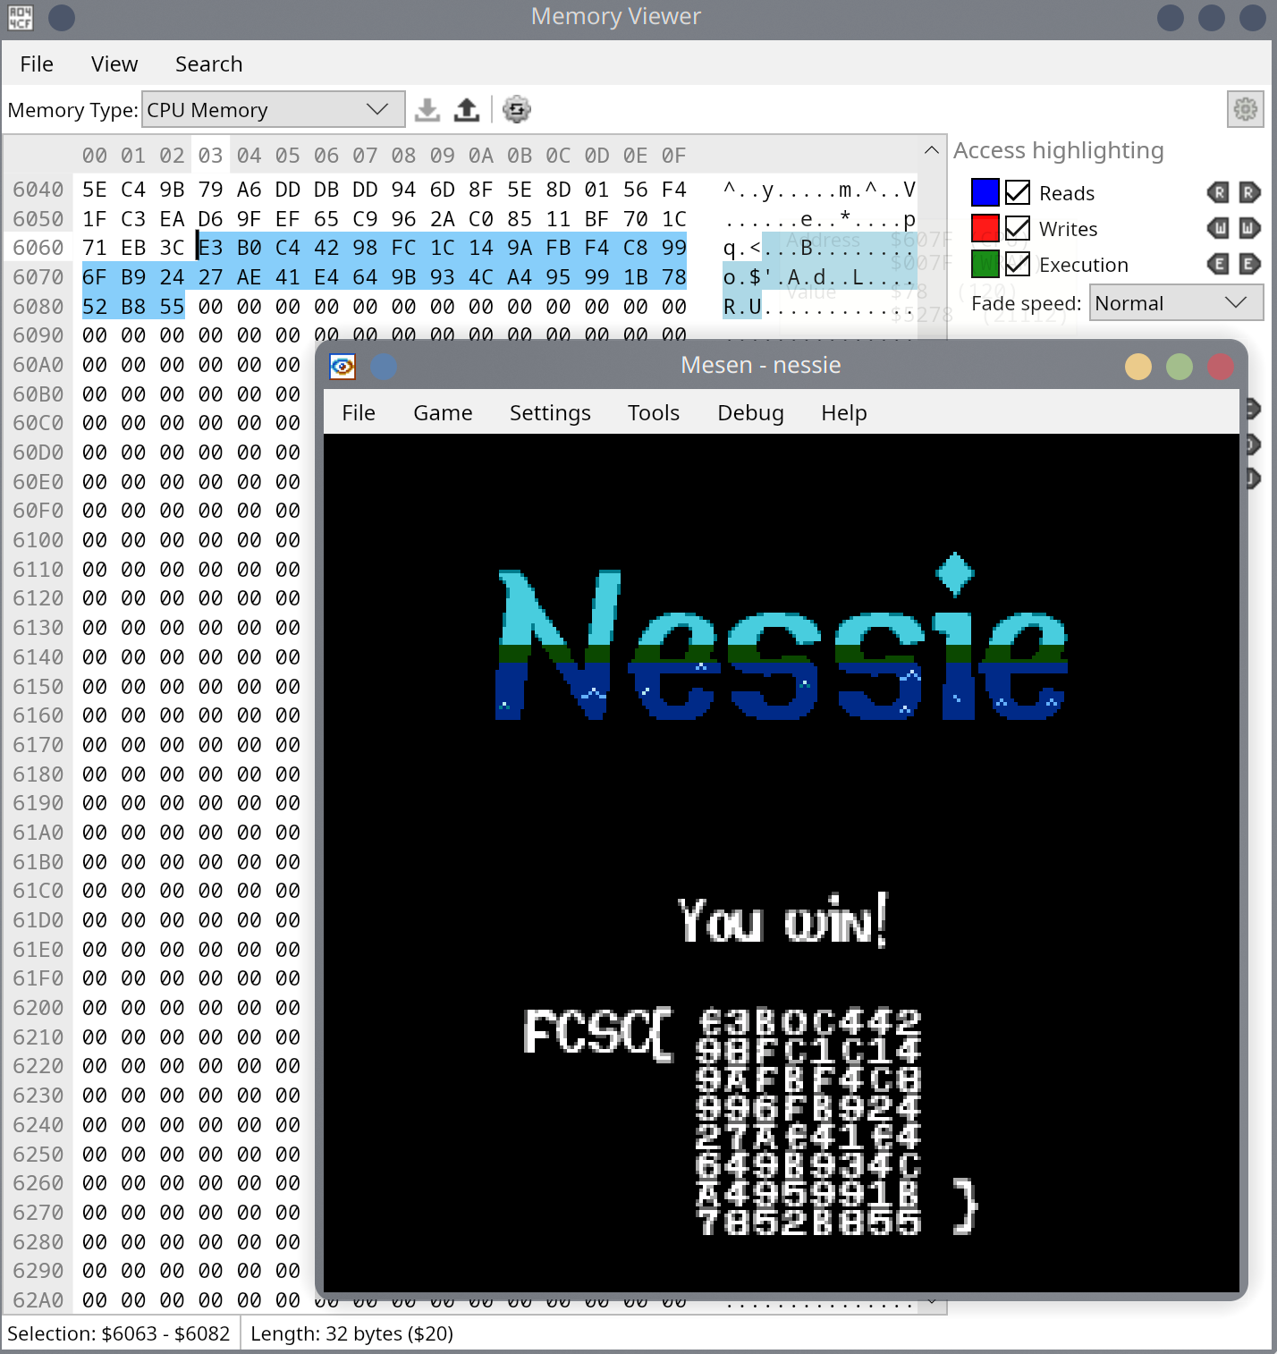Close the Mesen window with red button
This screenshot has width=1277, height=1354.
(1221, 367)
